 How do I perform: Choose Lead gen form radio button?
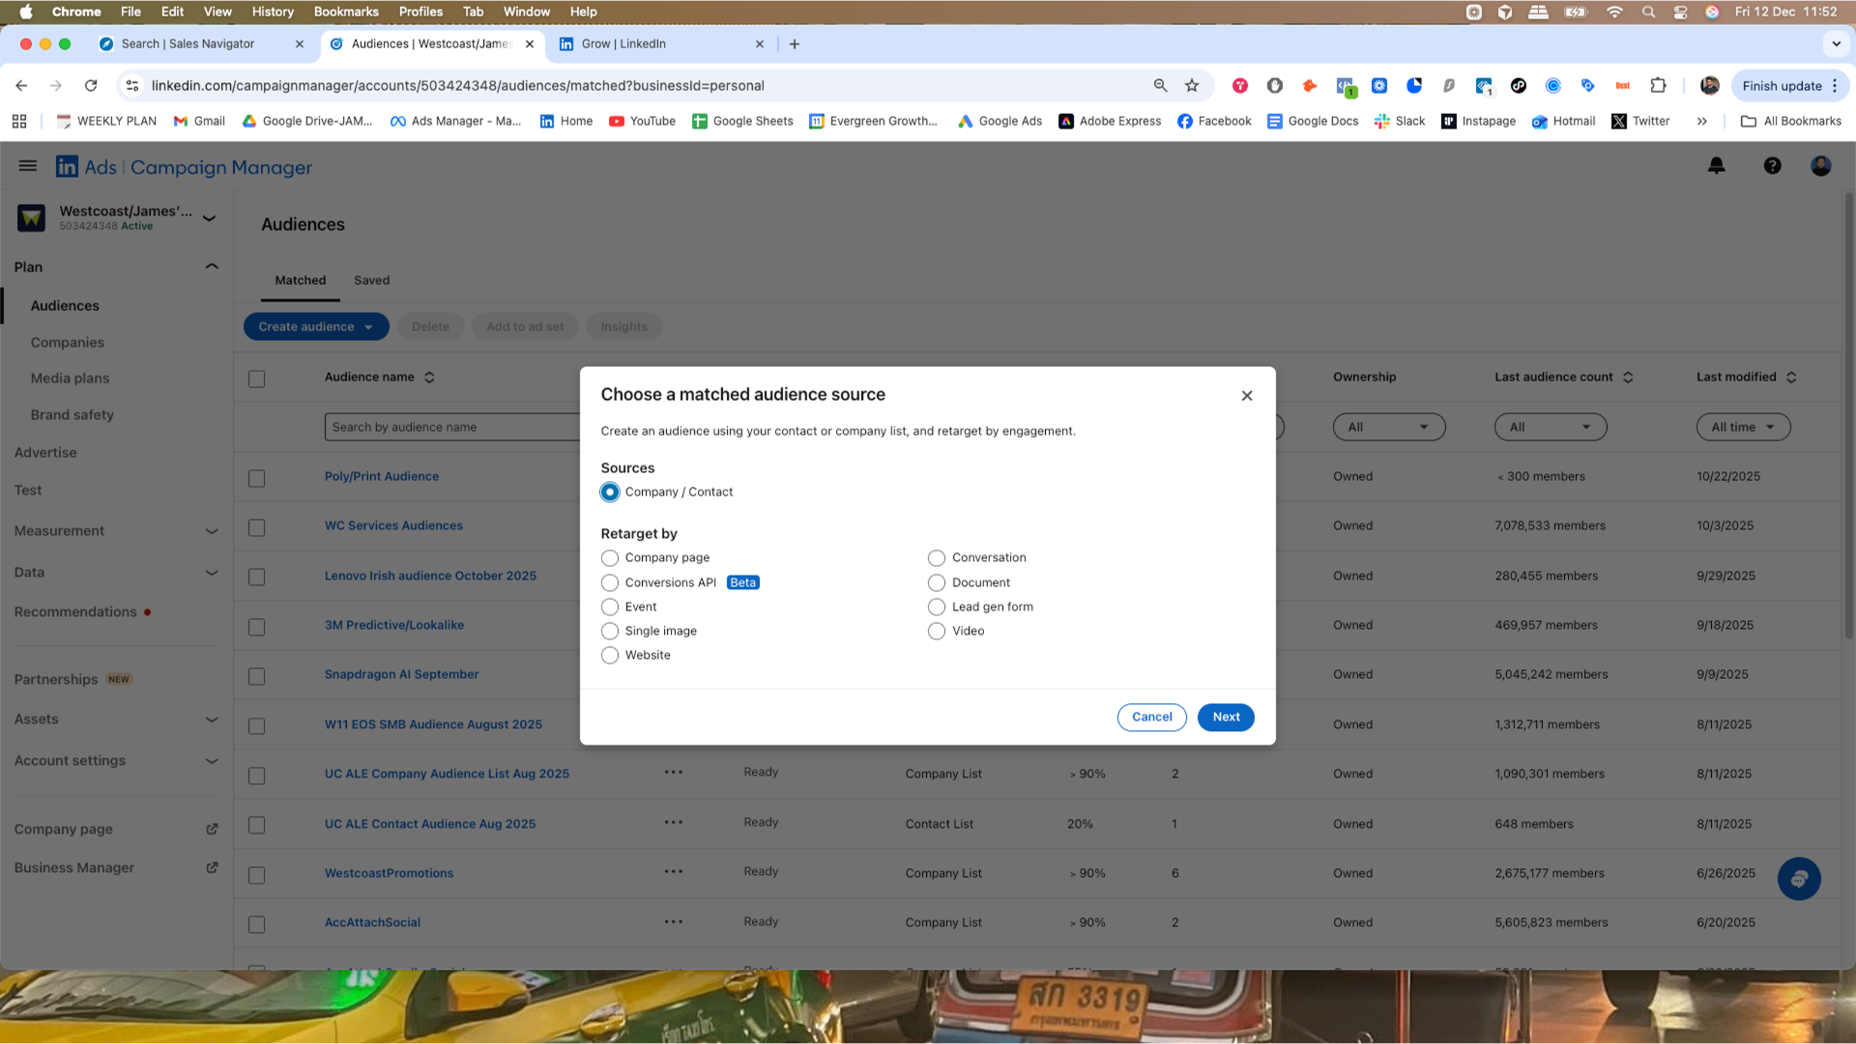tap(937, 607)
